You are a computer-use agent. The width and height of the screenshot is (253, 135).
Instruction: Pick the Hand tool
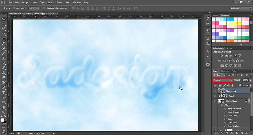coord(4,107)
